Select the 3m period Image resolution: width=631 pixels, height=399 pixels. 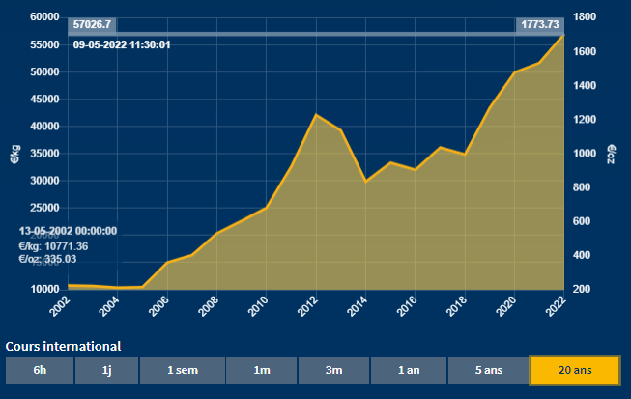pos(333,370)
